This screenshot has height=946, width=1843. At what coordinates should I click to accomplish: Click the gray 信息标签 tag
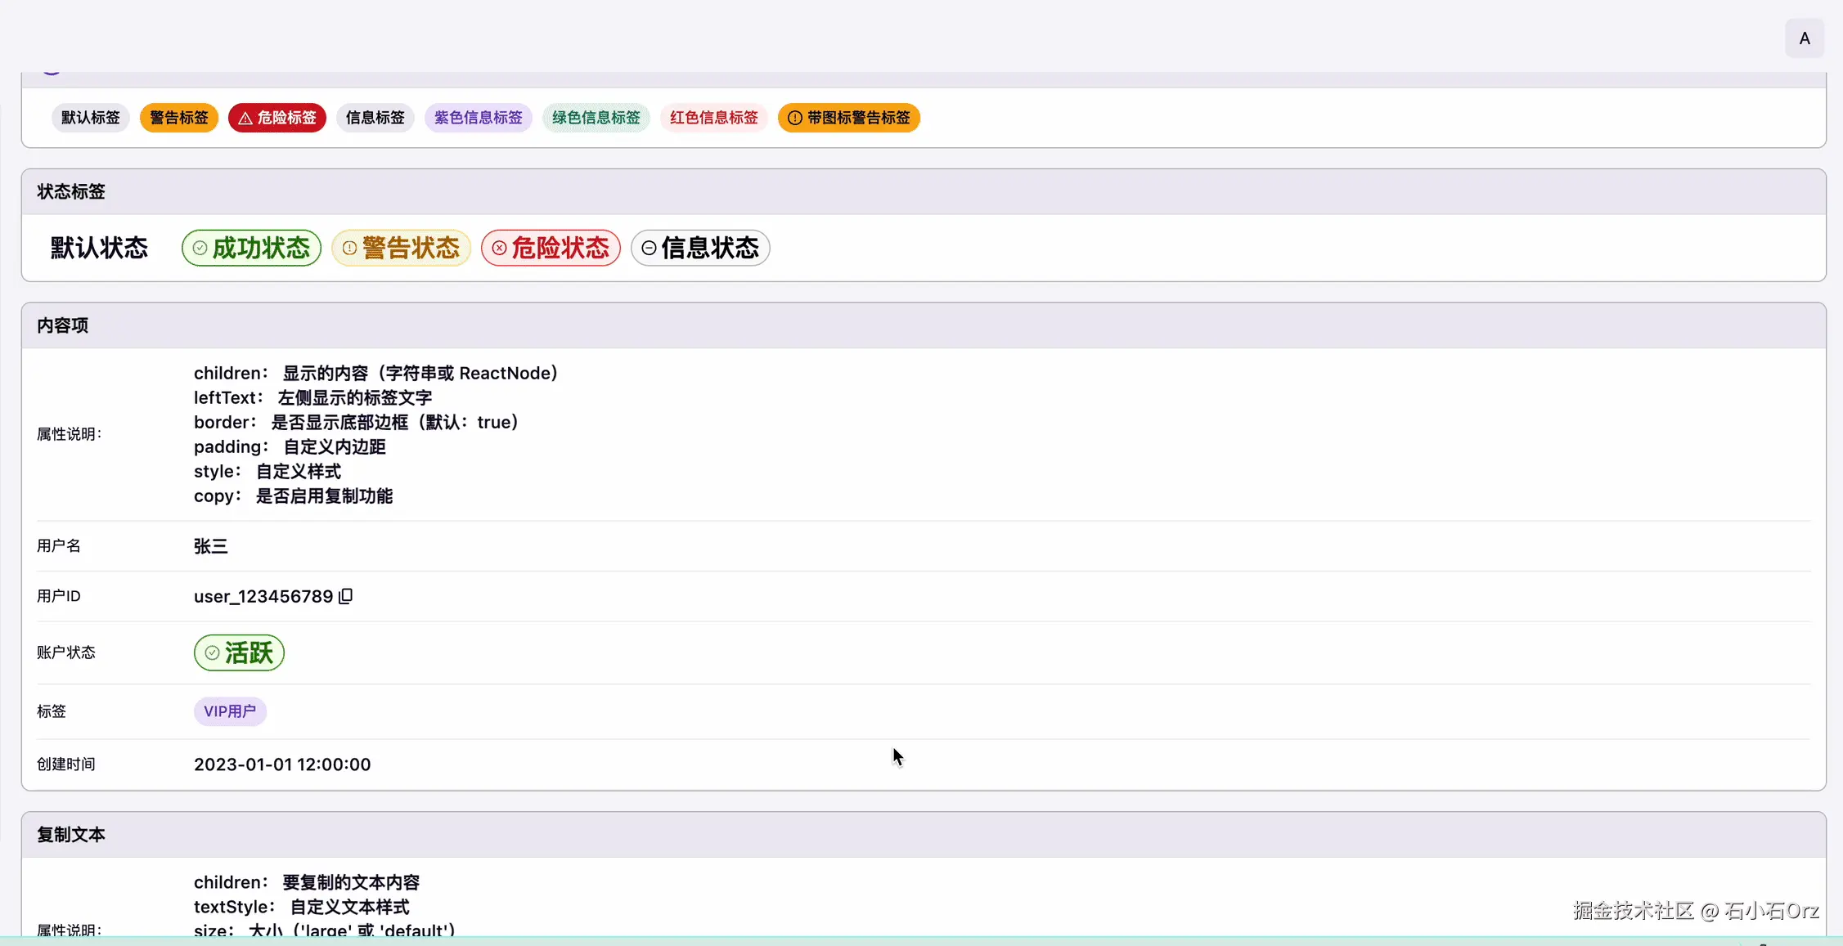tap(375, 118)
